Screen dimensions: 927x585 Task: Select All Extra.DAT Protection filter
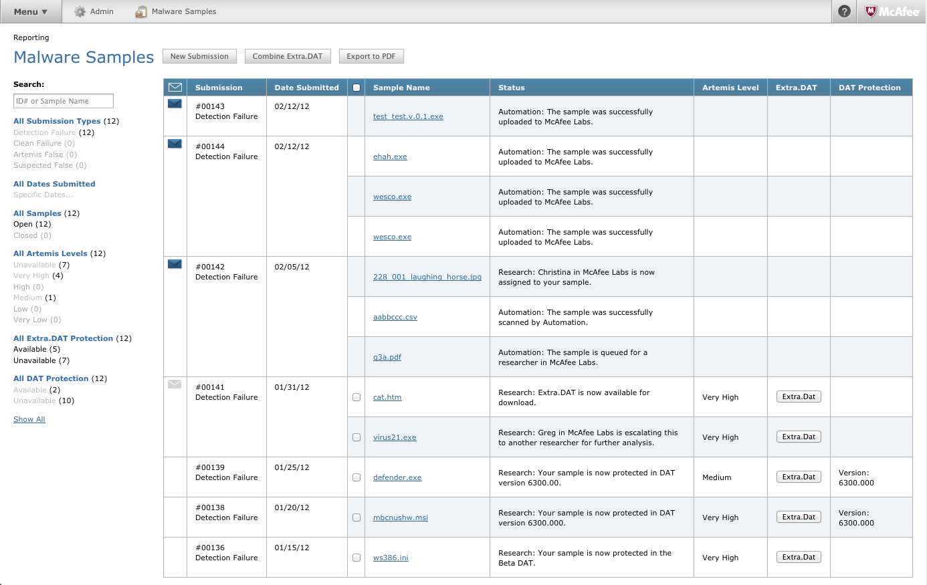(x=64, y=338)
